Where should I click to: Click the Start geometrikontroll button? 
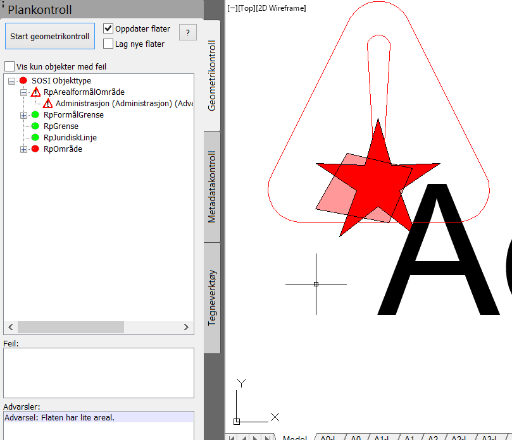point(50,36)
